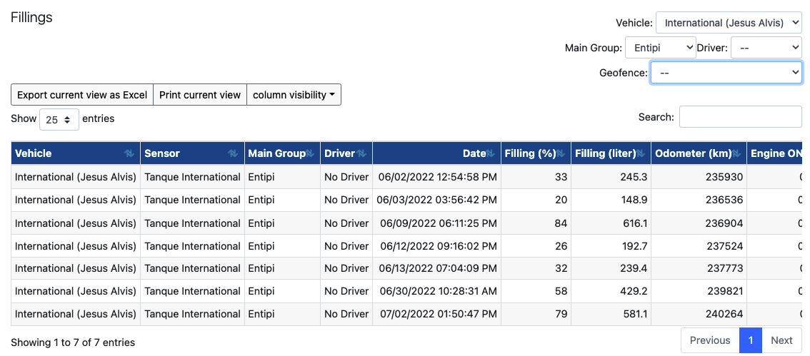Focus the Search input field
This screenshot has height=356, width=810.
[740, 117]
